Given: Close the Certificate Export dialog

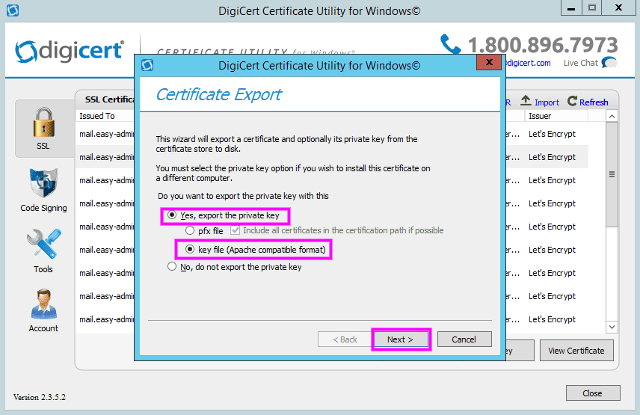Looking at the screenshot, I should [x=489, y=62].
